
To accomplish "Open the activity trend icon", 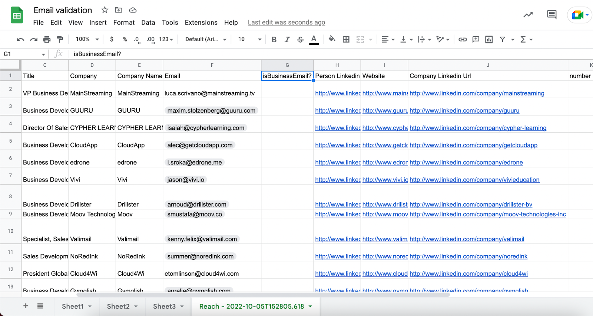I will 528,15.
